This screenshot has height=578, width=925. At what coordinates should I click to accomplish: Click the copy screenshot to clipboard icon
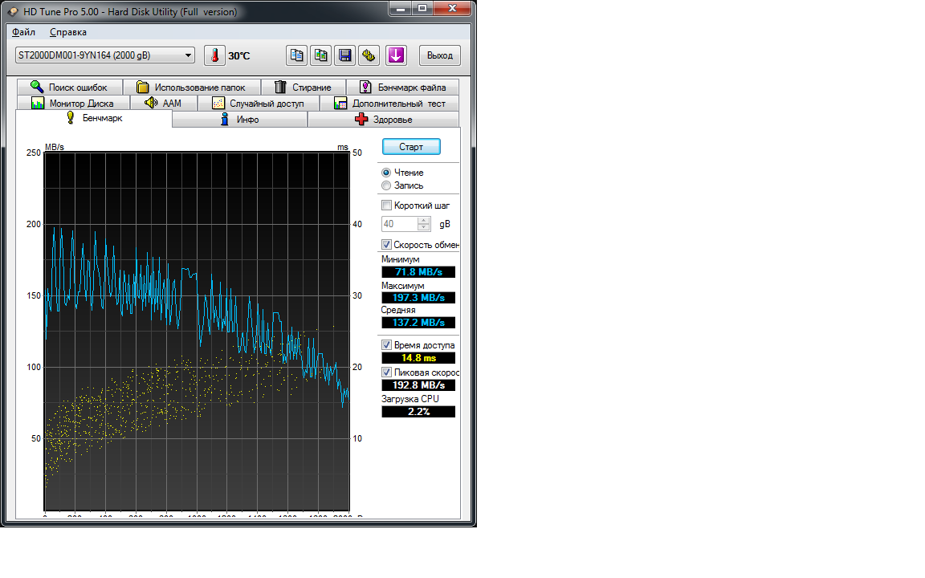(x=321, y=55)
